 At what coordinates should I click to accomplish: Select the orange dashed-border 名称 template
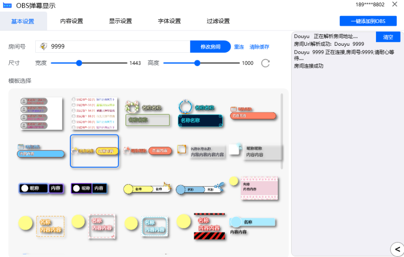coord(41,226)
